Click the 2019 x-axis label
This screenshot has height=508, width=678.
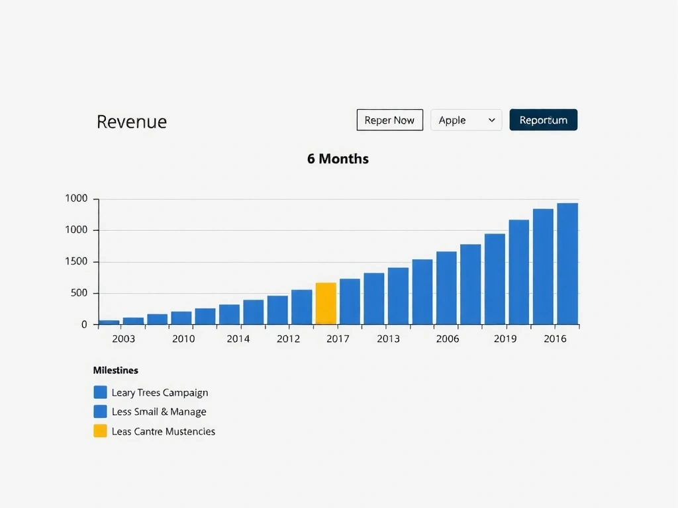coord(505,339)
